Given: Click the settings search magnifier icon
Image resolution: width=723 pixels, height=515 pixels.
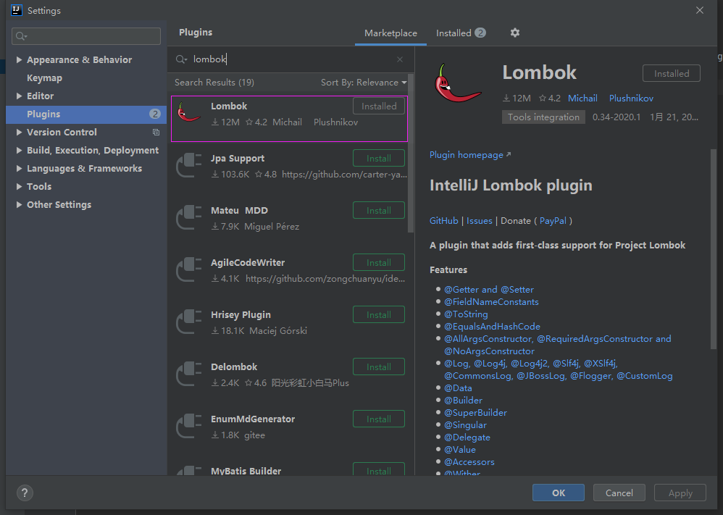Looking at the screenshot, I should 21,36.
